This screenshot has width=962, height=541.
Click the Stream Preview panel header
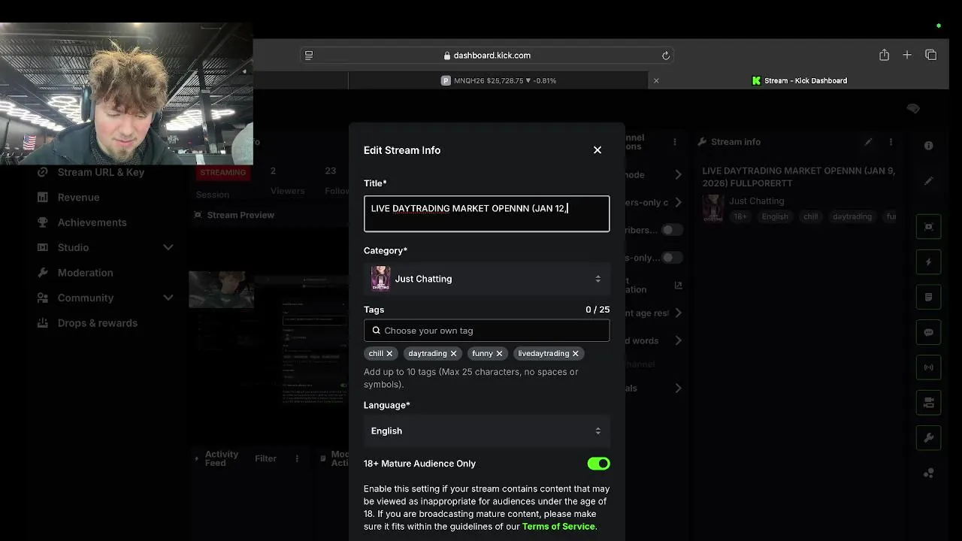pos(234,215)
